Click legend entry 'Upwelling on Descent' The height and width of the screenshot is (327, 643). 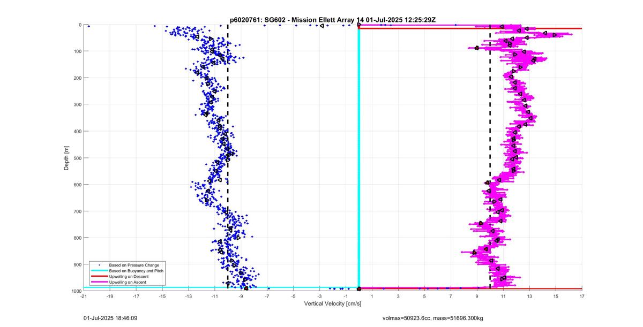(129, 276)
